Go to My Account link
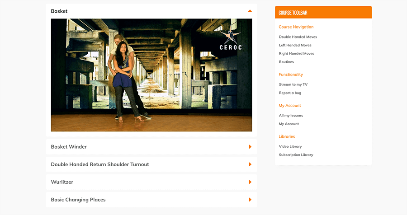This screenshot has height=215, width=407. click(289, 124)
